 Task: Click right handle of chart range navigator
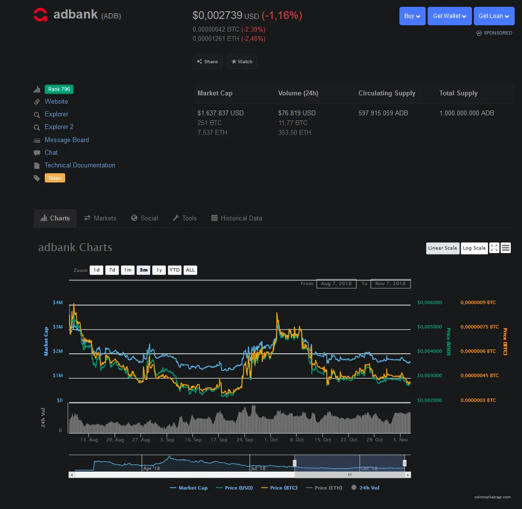pos(404,463)
